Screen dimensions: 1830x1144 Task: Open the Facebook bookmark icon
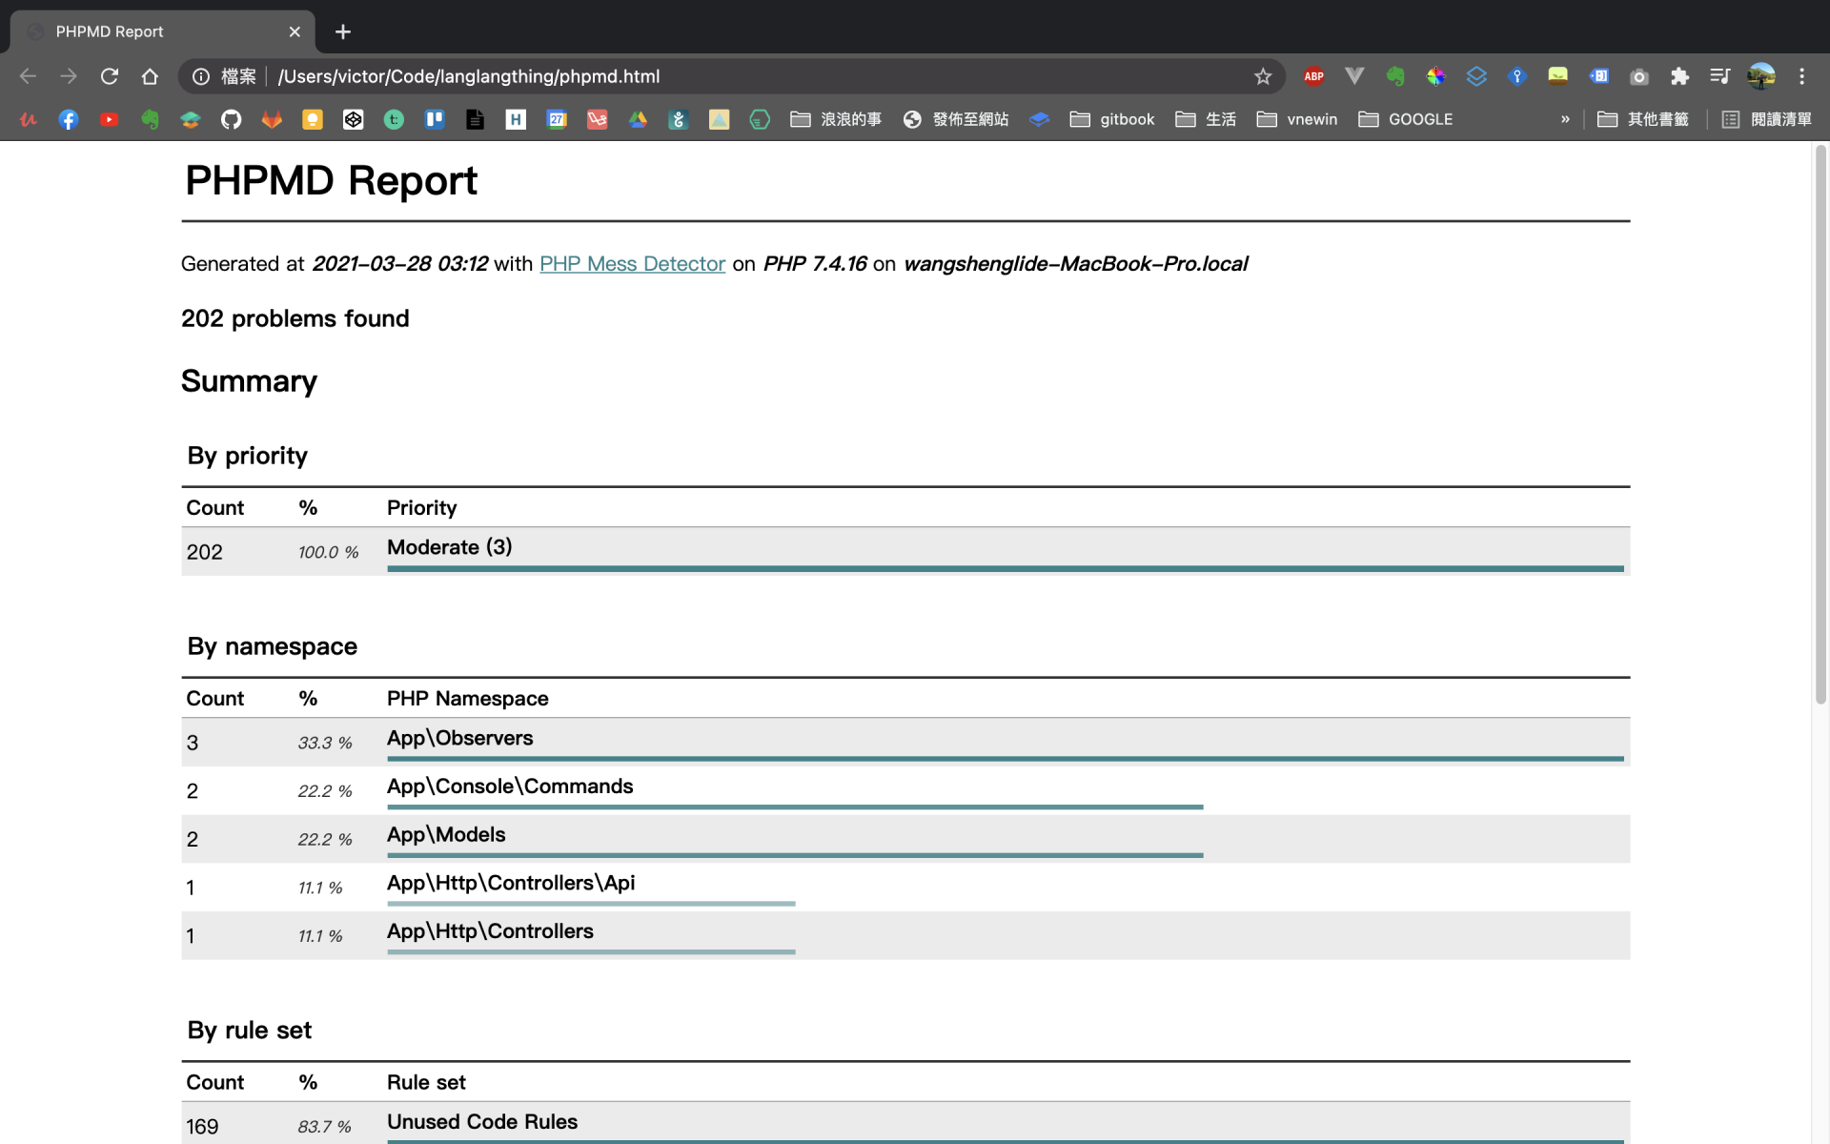coord(68,119)
